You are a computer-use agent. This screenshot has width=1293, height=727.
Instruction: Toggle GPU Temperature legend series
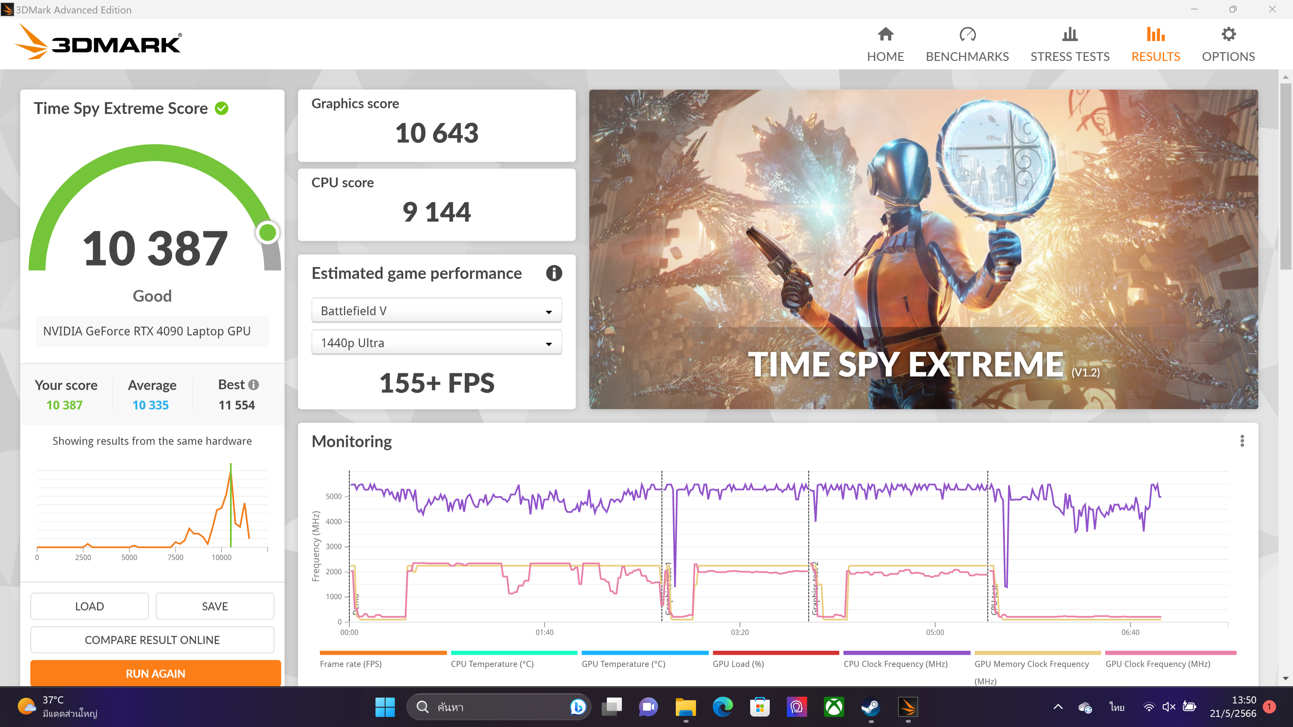click(x=645, y=659)
